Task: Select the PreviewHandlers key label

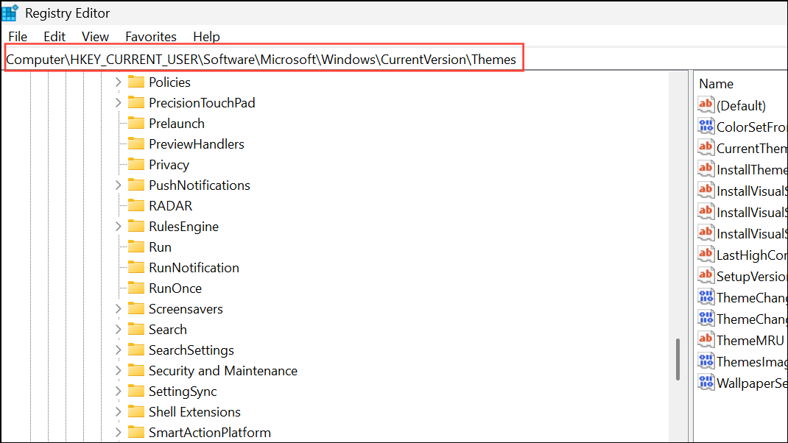Action: pos(196,144)
